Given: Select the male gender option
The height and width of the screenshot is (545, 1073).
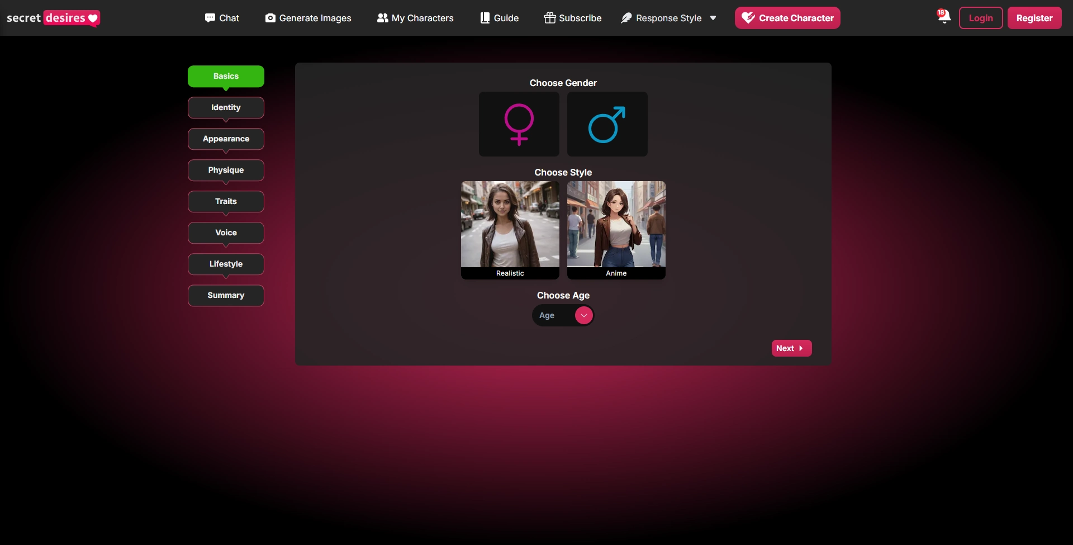Looking at the screenshot, I should (607, 124).
